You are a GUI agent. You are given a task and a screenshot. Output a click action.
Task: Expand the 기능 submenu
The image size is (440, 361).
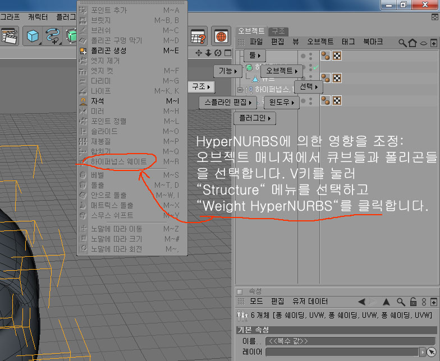click(228, 71)
